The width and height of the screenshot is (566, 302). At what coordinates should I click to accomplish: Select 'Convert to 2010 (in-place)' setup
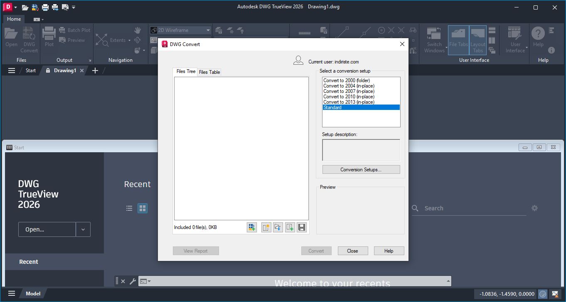361,97
